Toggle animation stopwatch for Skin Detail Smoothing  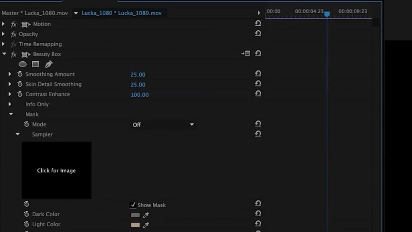(x=20, y=84)
